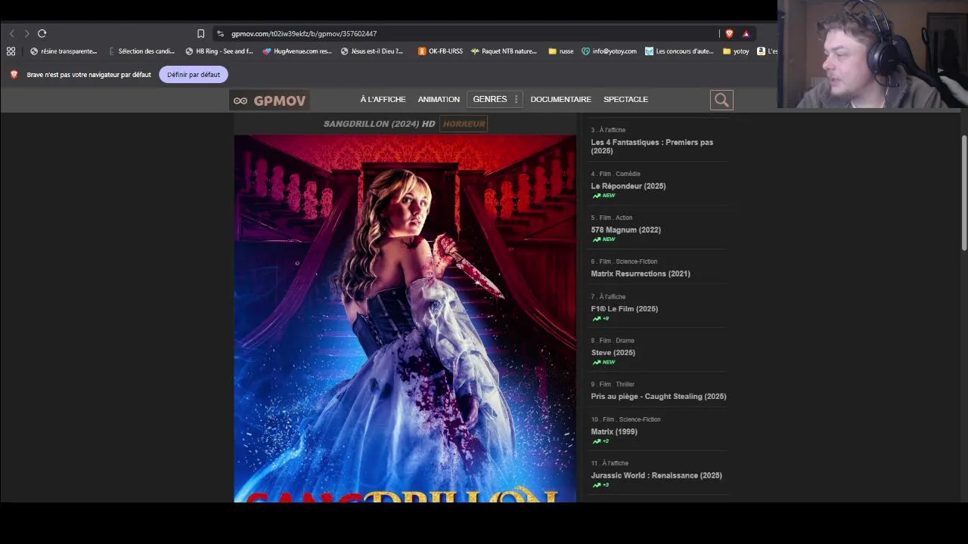Open Matrix Resurrections (2021) link
The height and width of the screenshot is (544, 968).
[x=640, y=274]
